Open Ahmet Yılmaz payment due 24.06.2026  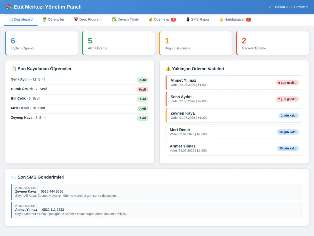[x=234, y=82]
